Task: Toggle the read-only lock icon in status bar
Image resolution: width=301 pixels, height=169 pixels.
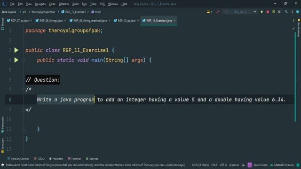Action: [x=243, y=165]
